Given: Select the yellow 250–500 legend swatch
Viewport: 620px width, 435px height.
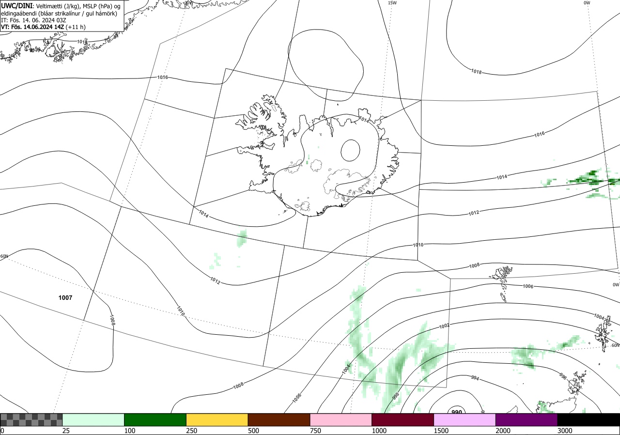Looking at the screenshot, I should coord(217,419).
